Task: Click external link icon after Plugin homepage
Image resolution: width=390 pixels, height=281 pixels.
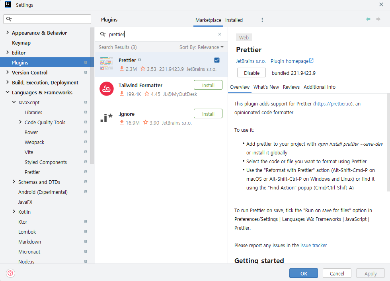Action: 311,60
